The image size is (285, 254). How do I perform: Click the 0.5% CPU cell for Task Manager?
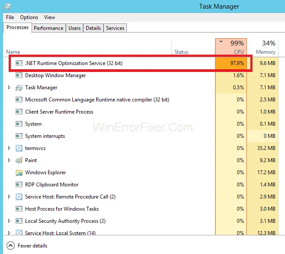[x=231, y=88]
